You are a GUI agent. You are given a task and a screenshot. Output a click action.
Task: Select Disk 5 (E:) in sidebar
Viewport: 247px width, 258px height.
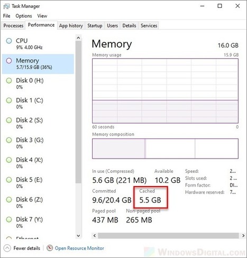point(38,183)
